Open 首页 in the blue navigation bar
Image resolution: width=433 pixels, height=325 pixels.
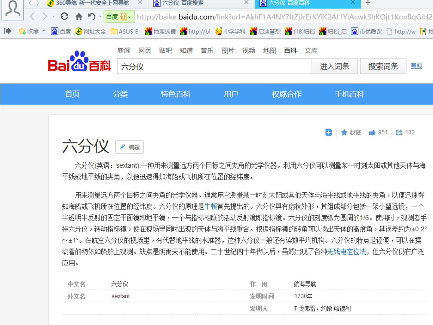point(72,94)
